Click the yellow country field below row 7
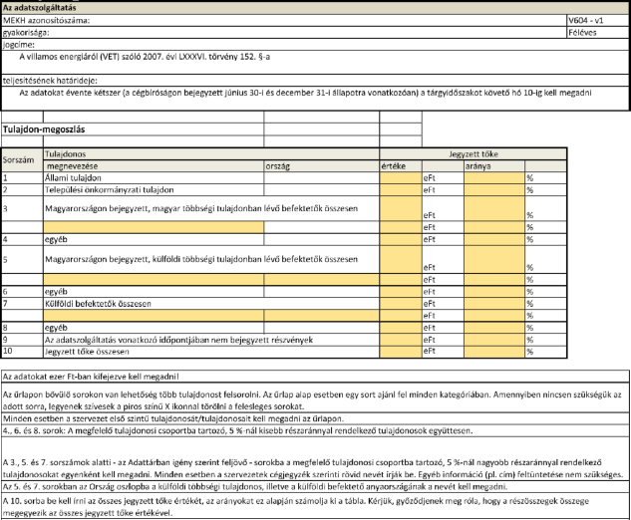This screenshot has height=520, width=631. tap(322, 316)
